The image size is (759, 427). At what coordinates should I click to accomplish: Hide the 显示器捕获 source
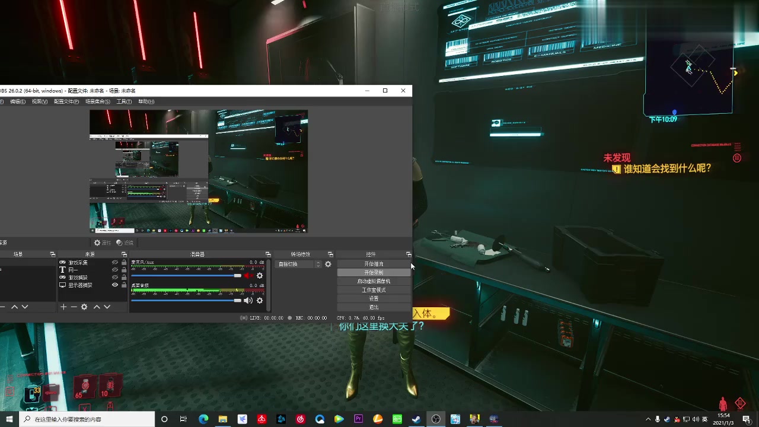(x=115, y=285)
